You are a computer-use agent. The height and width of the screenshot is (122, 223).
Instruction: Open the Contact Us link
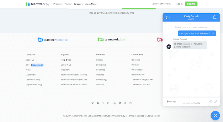pyautogui.click(x=66, y=65)
